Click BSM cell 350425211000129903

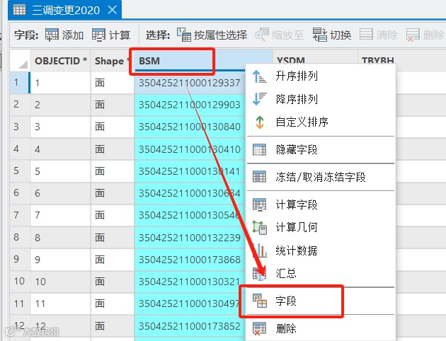click(190, 105)
